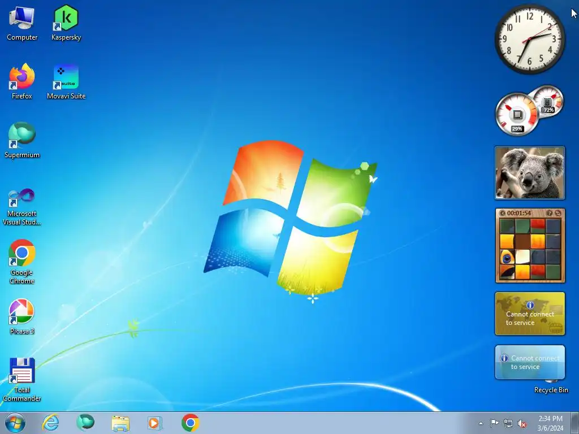
Task: Select the Total Commander desktop shortcut
Action: (22, 379)
